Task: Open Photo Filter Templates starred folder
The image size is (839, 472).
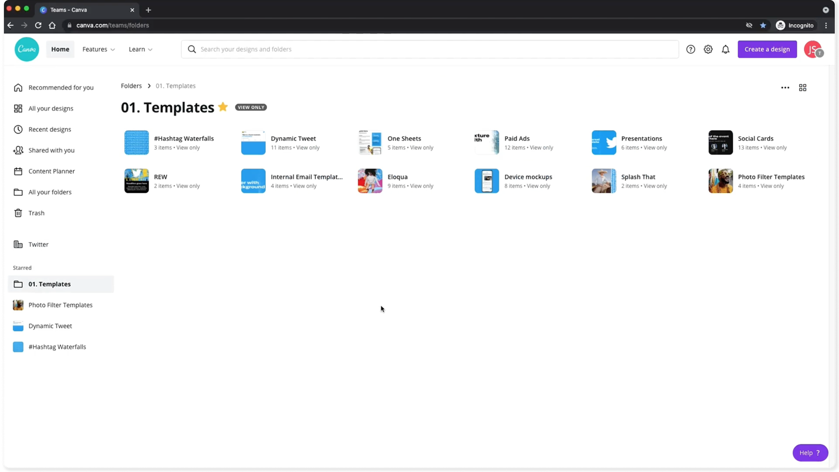Action: 60,305
